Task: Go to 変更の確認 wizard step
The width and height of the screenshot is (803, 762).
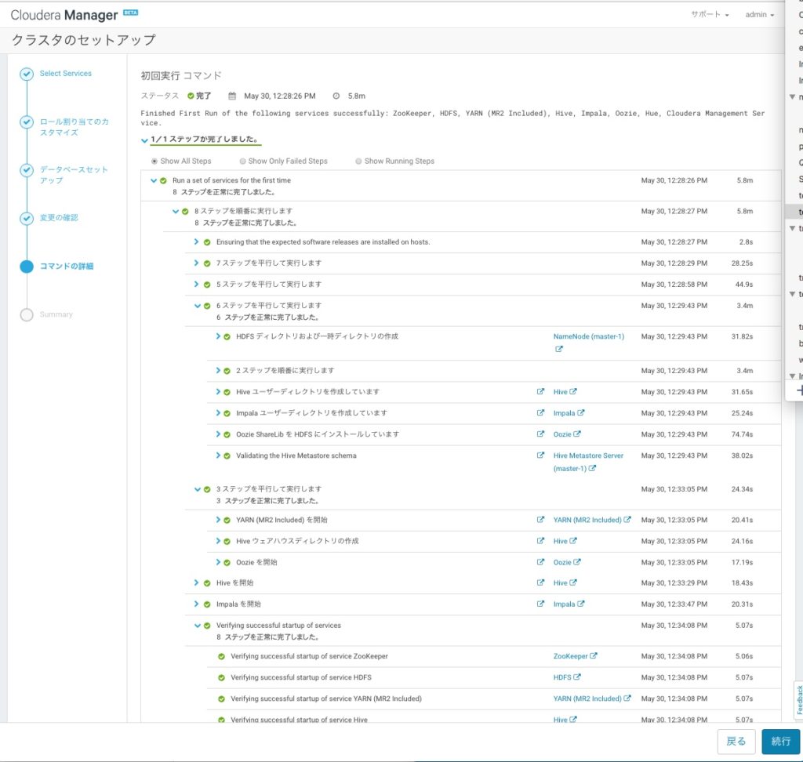Action: (x=59, y=218)
